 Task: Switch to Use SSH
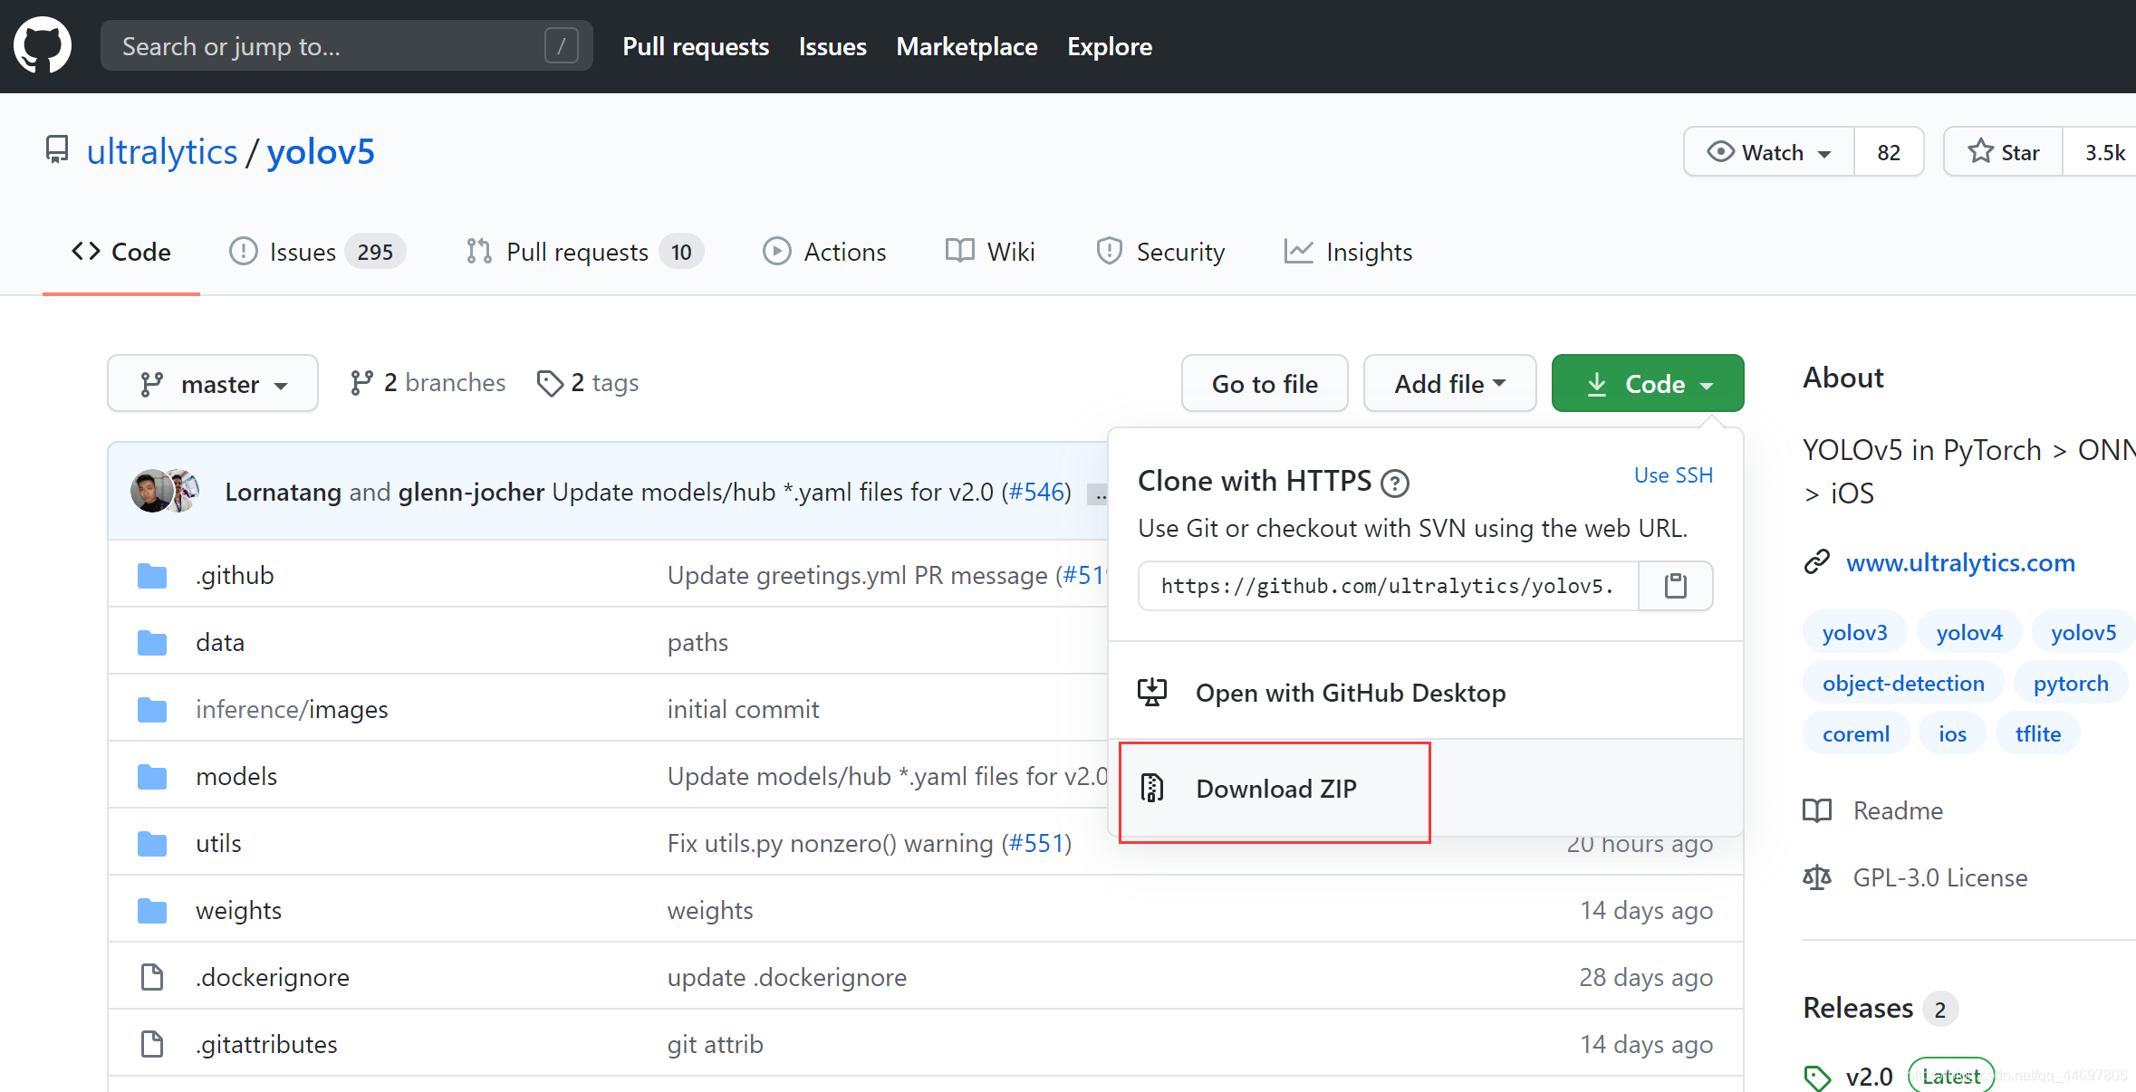[x=1673, y=475]
